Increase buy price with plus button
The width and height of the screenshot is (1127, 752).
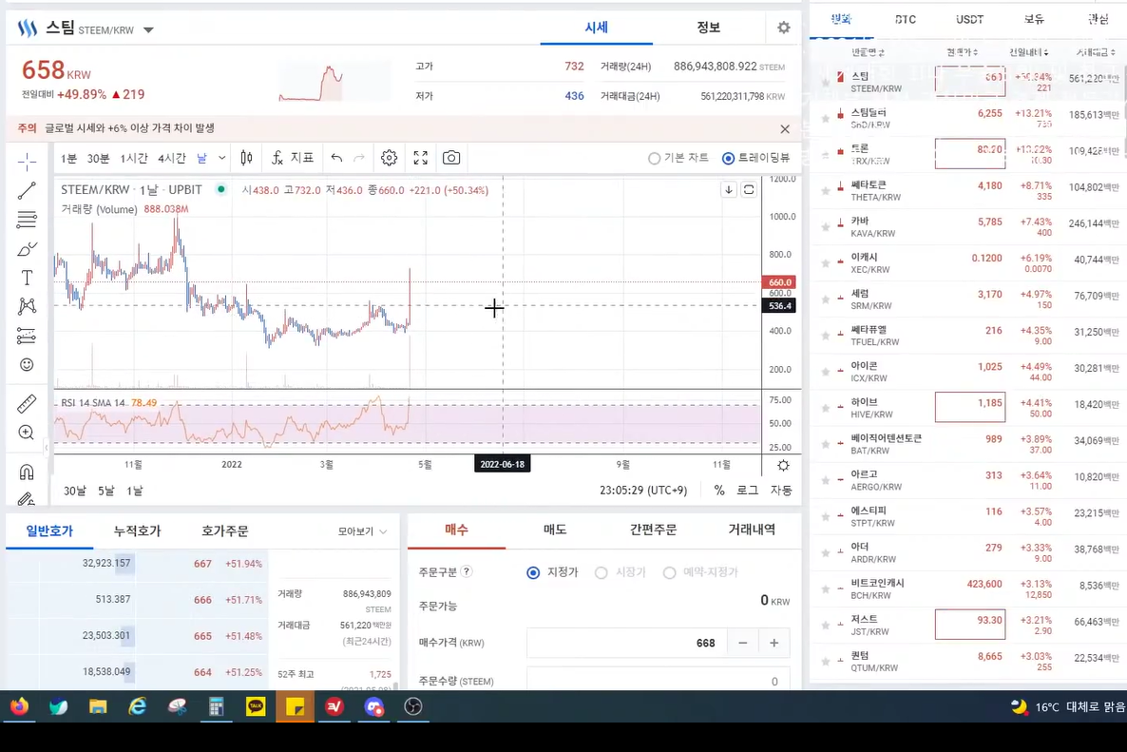point(774,643)
